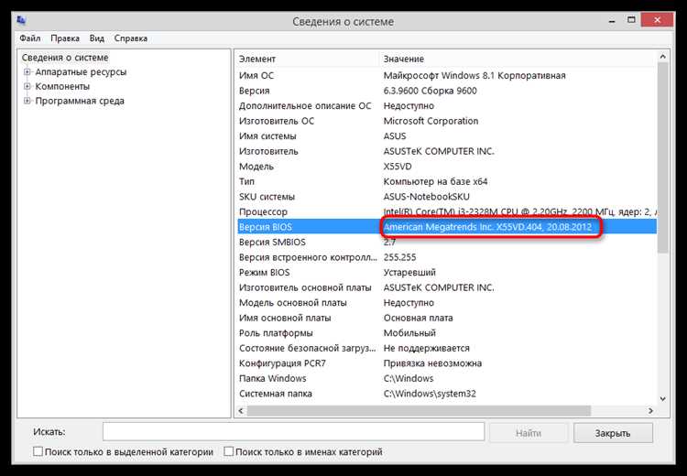Select the Изготовитель основной платы row

[447, 287]
